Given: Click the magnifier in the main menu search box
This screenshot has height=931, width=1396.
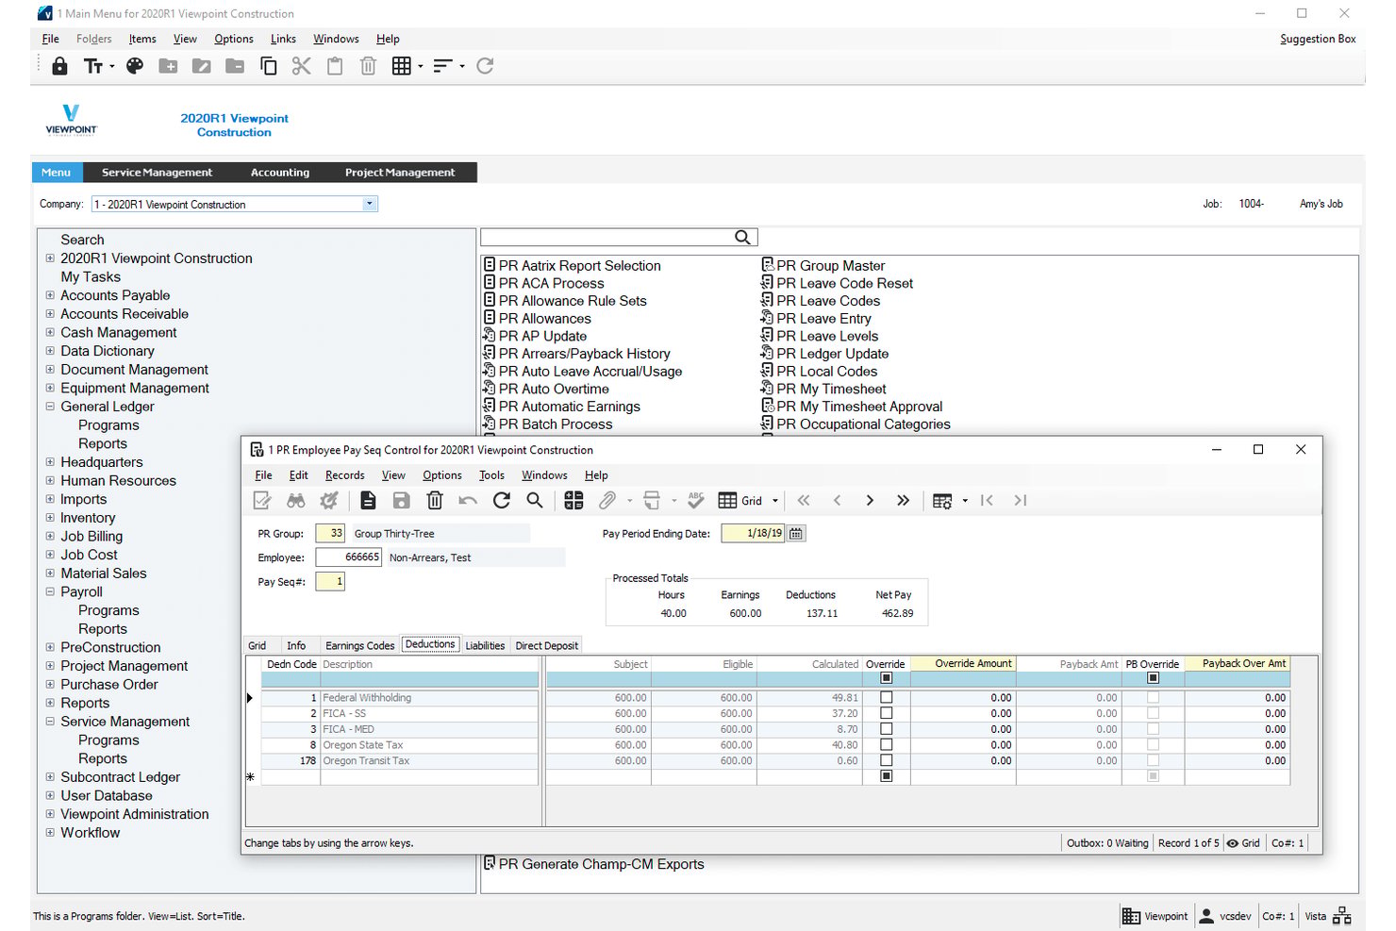Looking at the screenshot, I should [x=743, y=238].
